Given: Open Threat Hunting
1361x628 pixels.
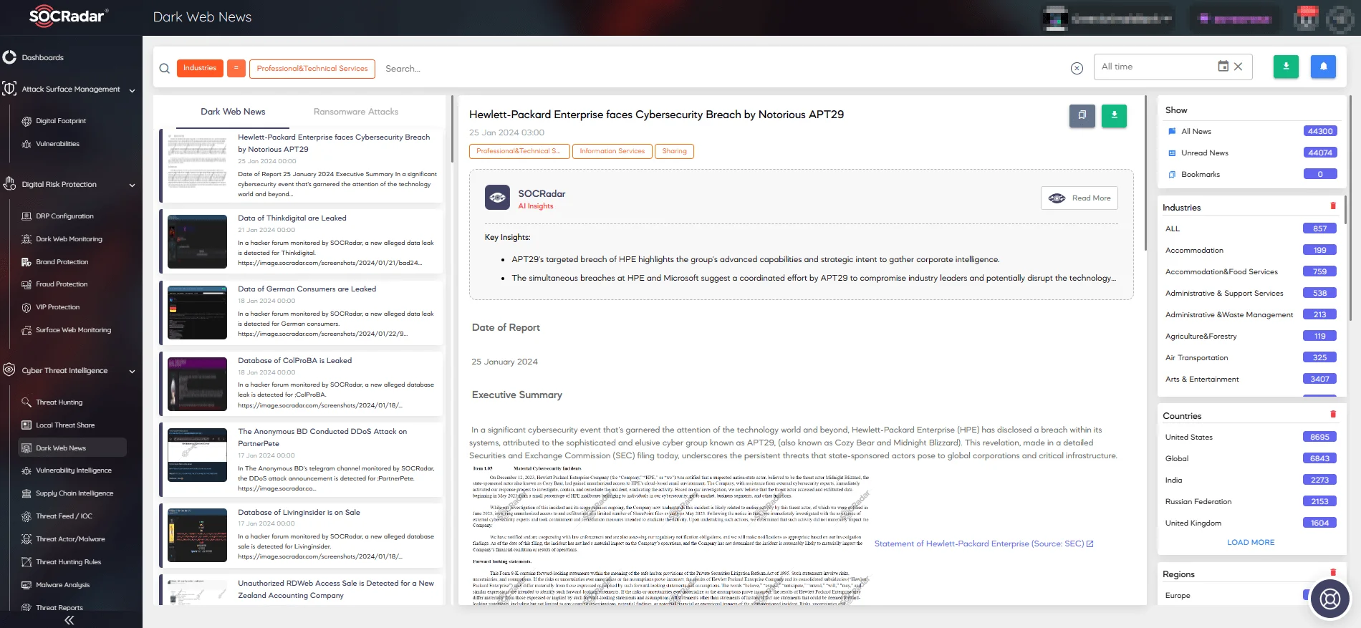Looking at the screenshot, I should (x=59, y=402).
